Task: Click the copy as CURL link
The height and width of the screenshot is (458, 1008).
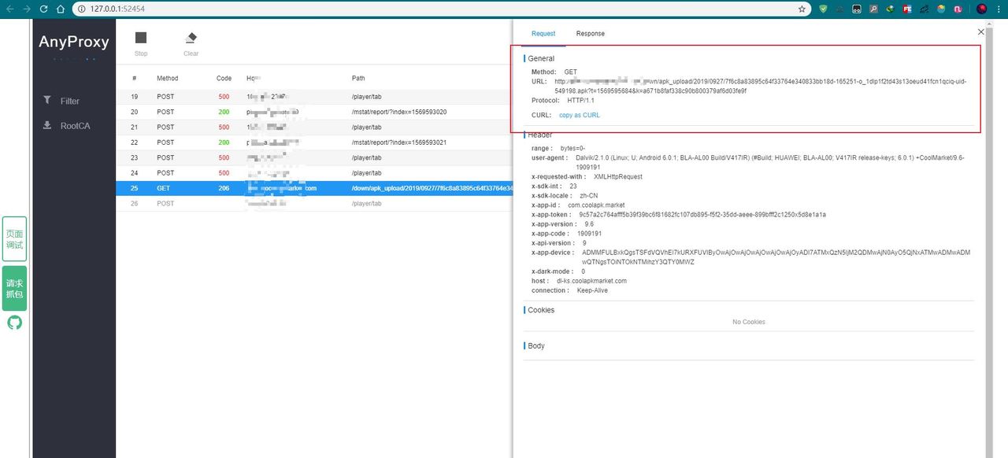Action: [579, 115]
